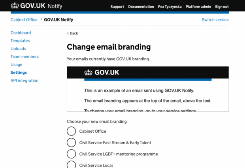Click the email branding preview frame
The width and height of the screenshot is (245, 168).
(148, 89)
